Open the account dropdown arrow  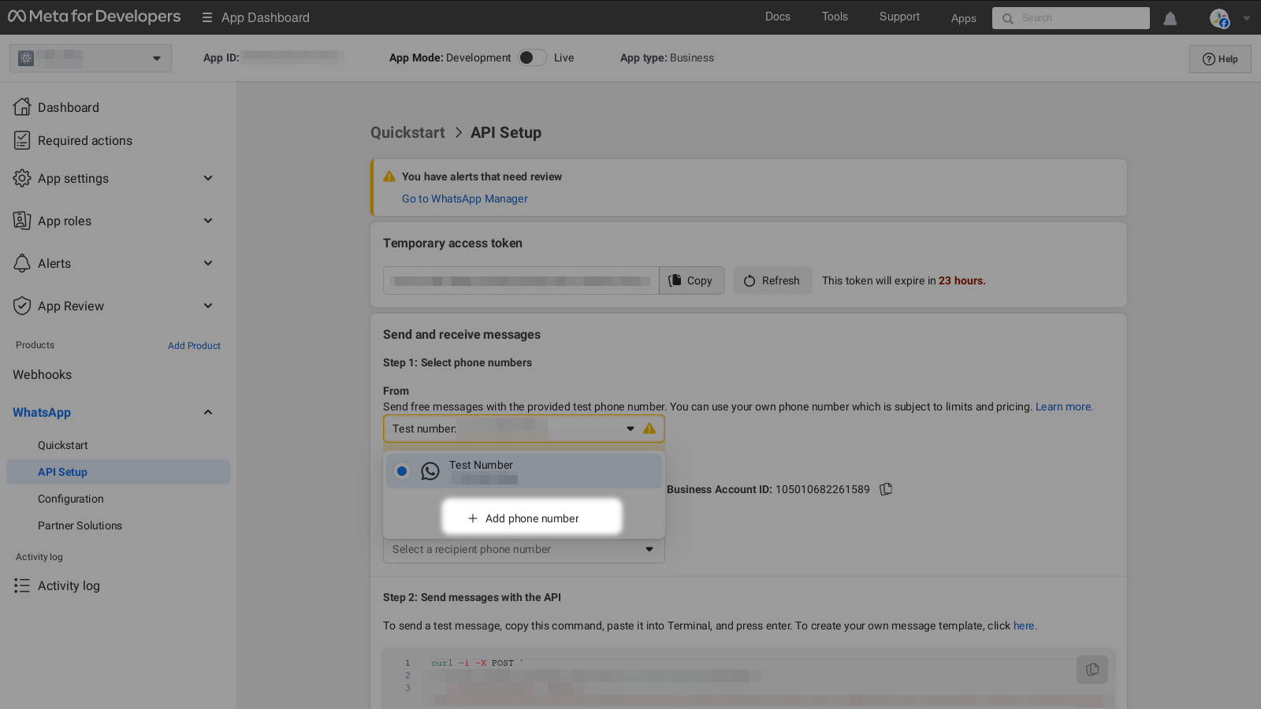tap(1247, 18)
